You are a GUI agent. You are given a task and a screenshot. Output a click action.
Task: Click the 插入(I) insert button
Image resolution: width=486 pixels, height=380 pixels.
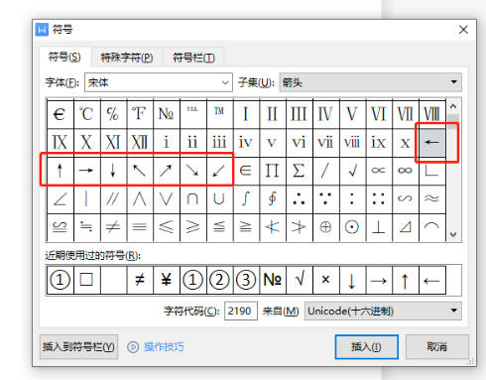coord(366,346)
